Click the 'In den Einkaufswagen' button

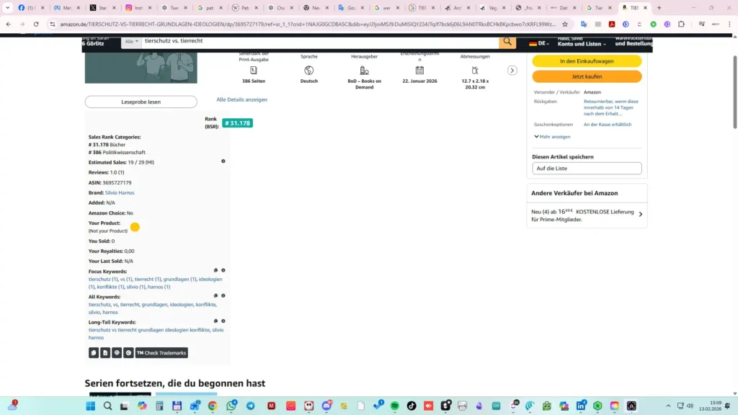click(x=587, y=61)
